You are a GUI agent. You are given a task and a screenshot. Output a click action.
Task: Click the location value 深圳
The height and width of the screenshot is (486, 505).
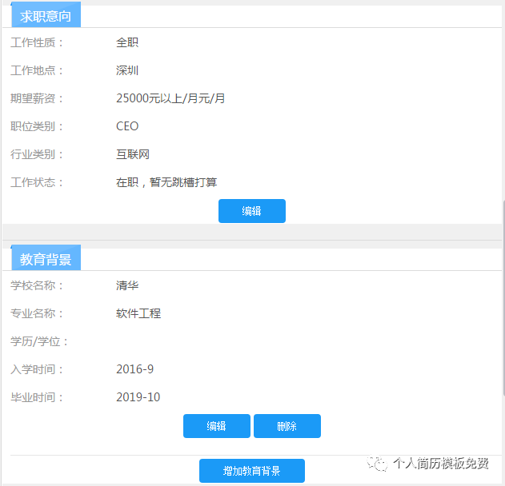click(127, 70)
